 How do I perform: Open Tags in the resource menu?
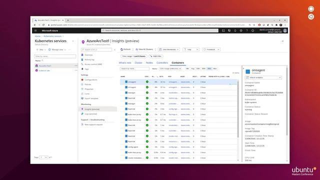point(86,69)
